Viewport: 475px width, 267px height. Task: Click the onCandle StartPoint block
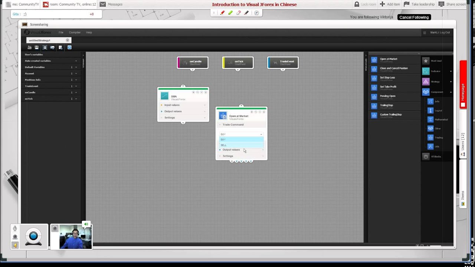pos(193,63)
